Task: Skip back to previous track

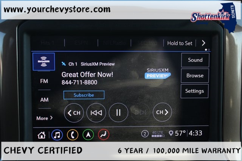Action: click(96, 112)
